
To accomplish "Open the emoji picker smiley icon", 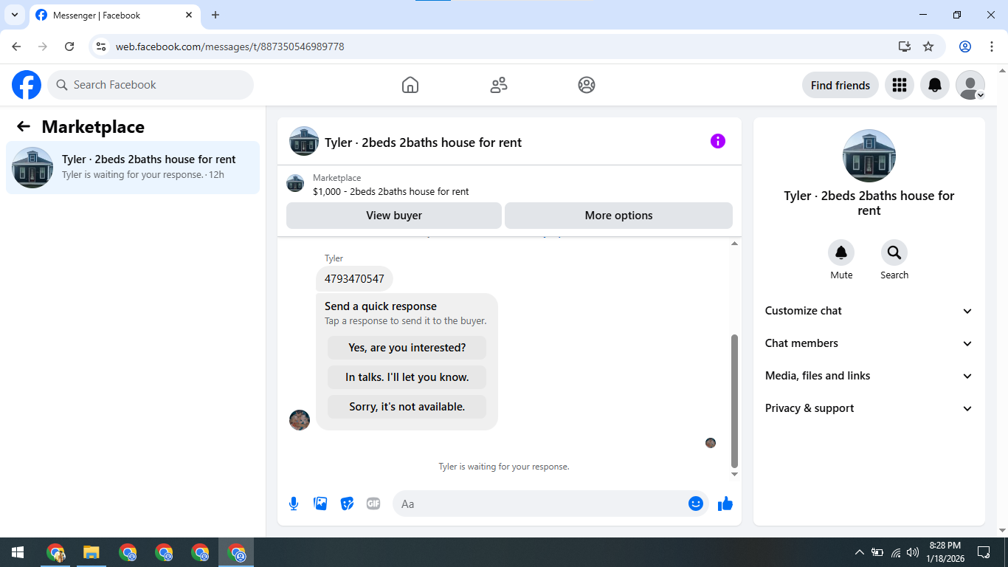I will tap(695, 504).
